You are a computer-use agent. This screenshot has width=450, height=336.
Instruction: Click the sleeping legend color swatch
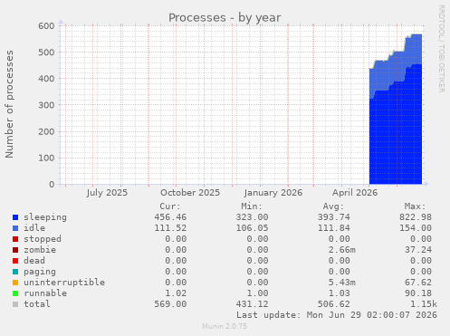tap(15, 217)
